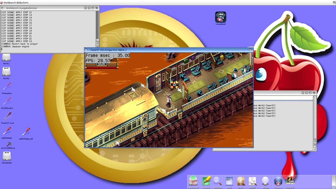Click the shell window's size gadget
Image resolution: width=336 pixels, height=189 pixels.
tap(315, 149)
